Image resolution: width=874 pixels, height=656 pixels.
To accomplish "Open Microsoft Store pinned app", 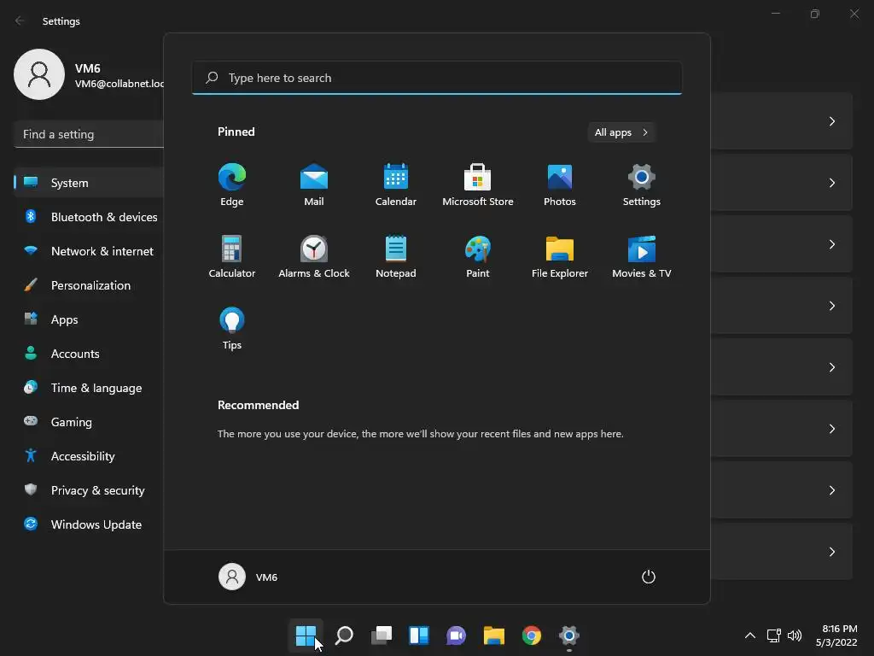I will 478,184.
